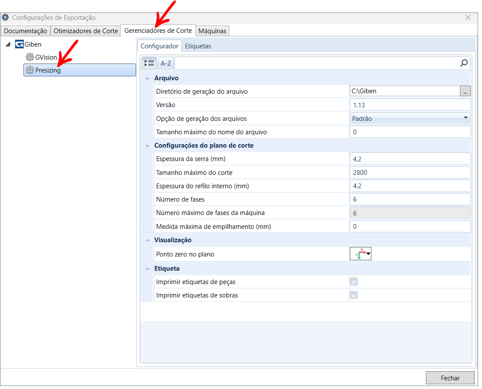Collapse the Visualização section
Viewport: 482px width, 389px height.
pos(148,240)
